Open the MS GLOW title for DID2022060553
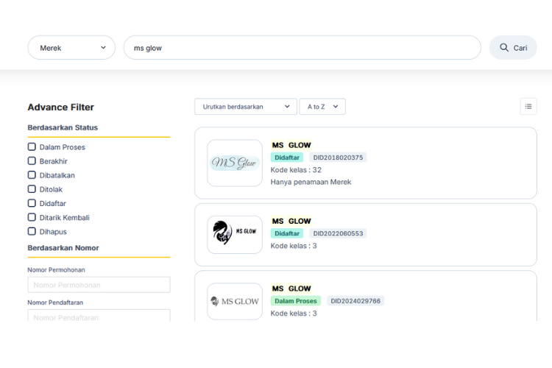This screenshot has width=552, height=368. pos(291,221)
